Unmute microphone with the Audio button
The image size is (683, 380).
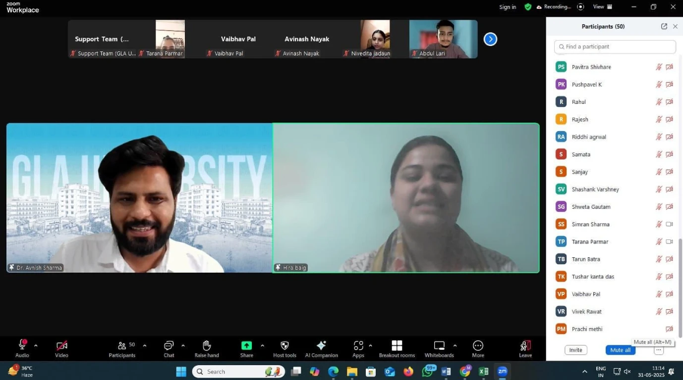click(22, 345)
